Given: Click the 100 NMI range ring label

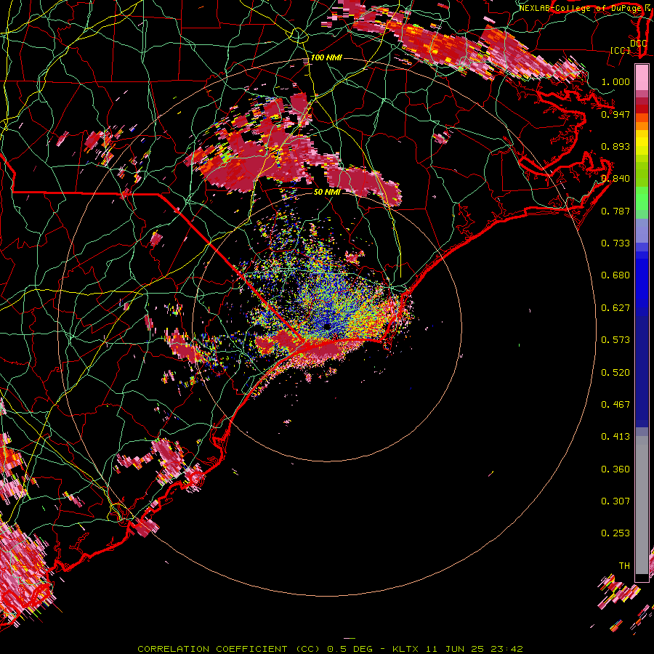Looking at the screenshot, I should tap(326, 57).
